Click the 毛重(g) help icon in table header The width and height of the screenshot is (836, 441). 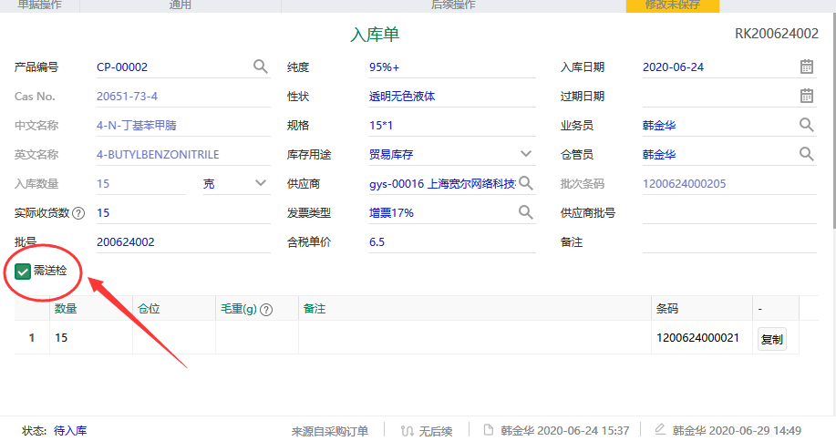coord(266,310)
